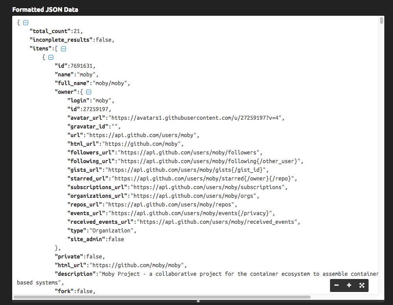Collapse the root JSON object

(x=26, y=23)
